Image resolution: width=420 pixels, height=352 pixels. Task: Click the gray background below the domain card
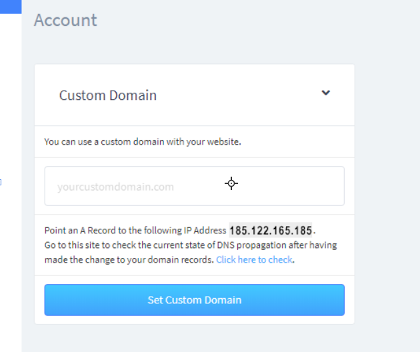195,338
